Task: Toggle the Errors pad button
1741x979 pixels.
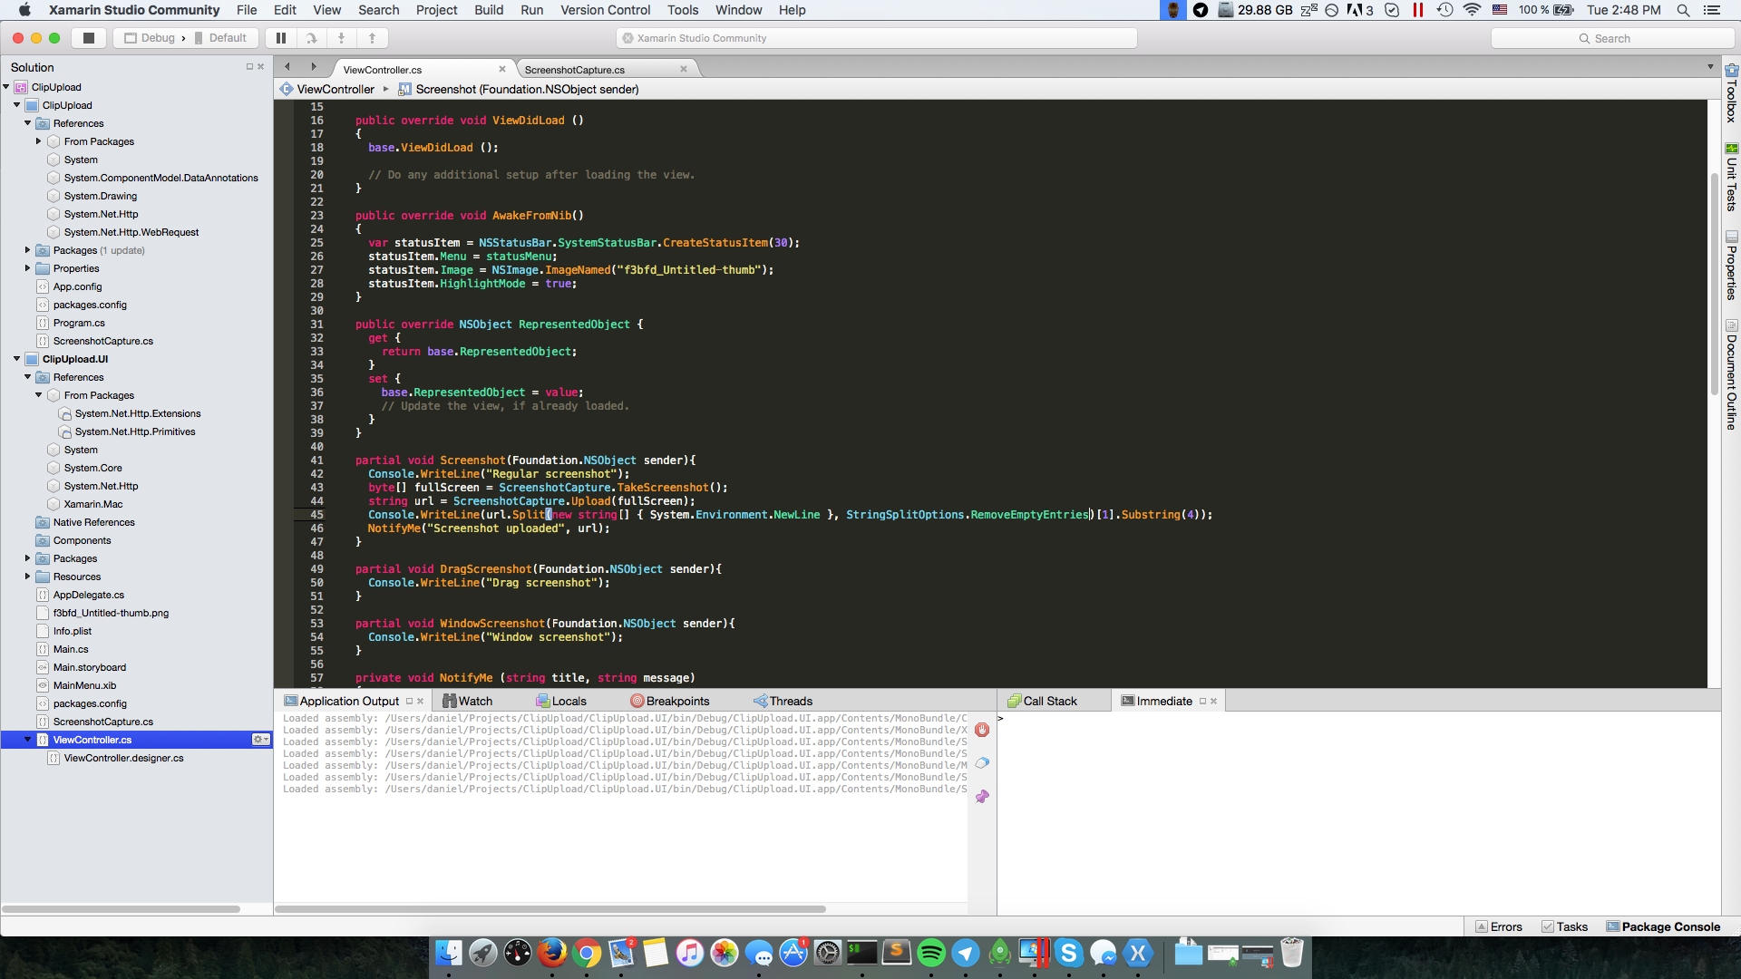Action: click(x=1499, y=926)
